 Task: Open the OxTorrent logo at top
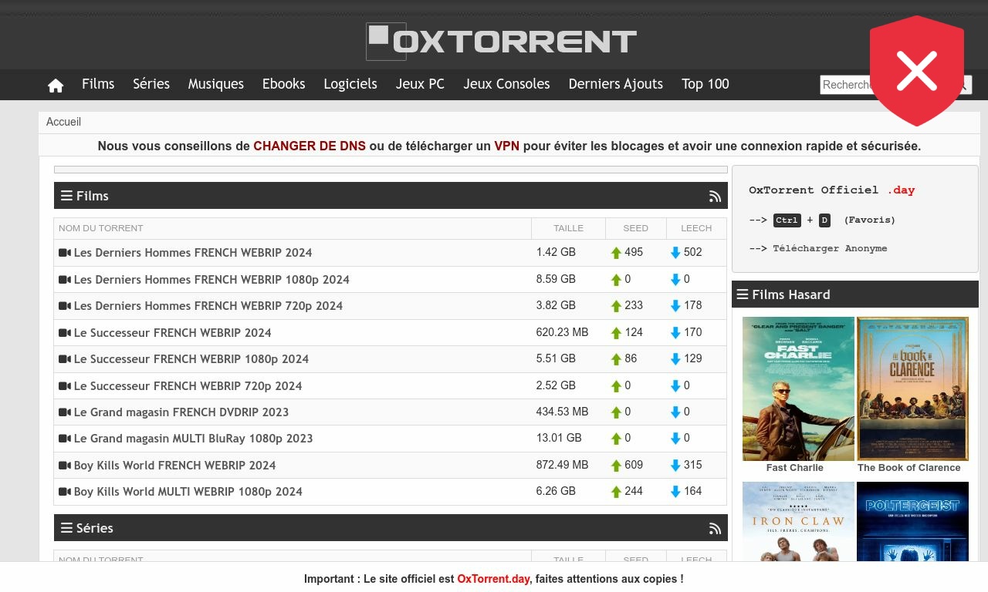pyautogui.click(x=501, y=42)
